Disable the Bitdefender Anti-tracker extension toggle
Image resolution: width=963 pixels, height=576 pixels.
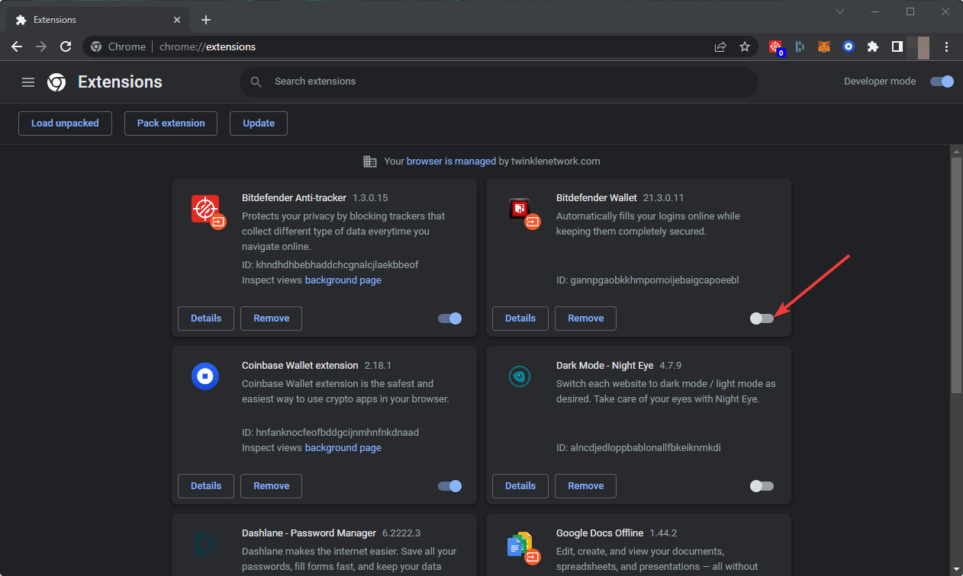(x=449, y=318)
